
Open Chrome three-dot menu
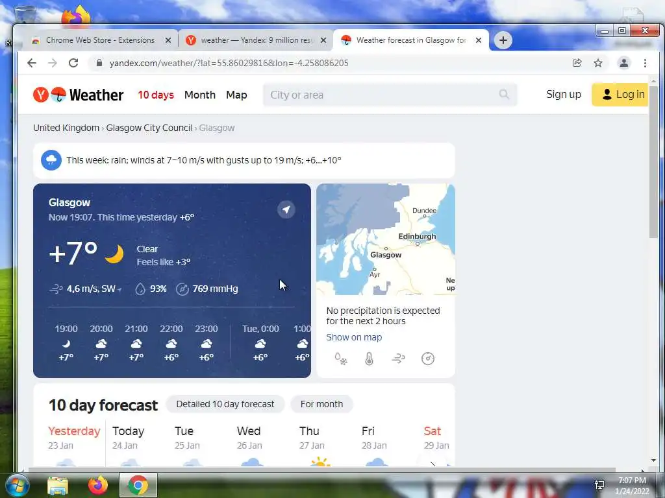point(645,63)
